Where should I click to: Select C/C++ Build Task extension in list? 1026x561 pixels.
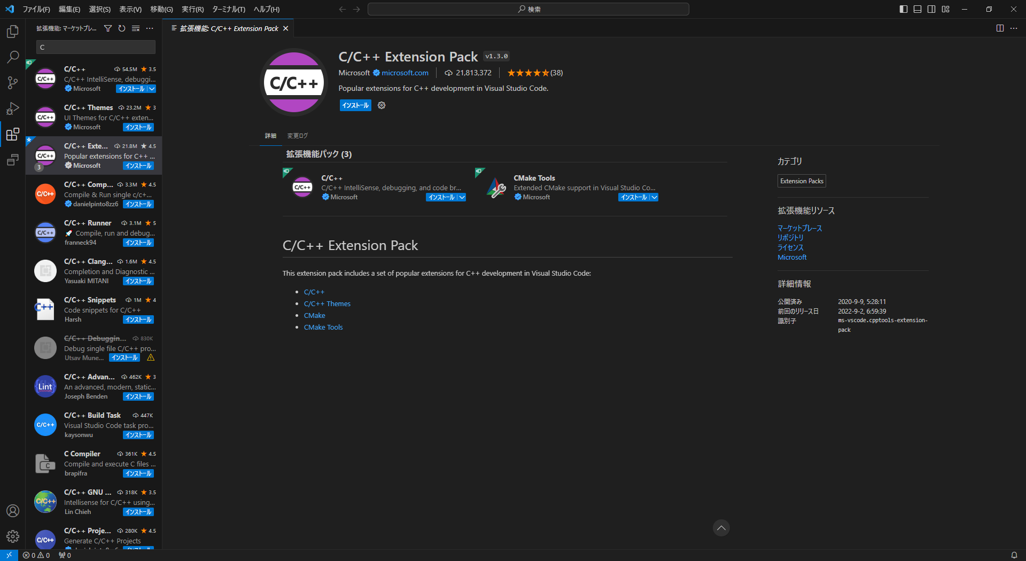tap(94, 425)
